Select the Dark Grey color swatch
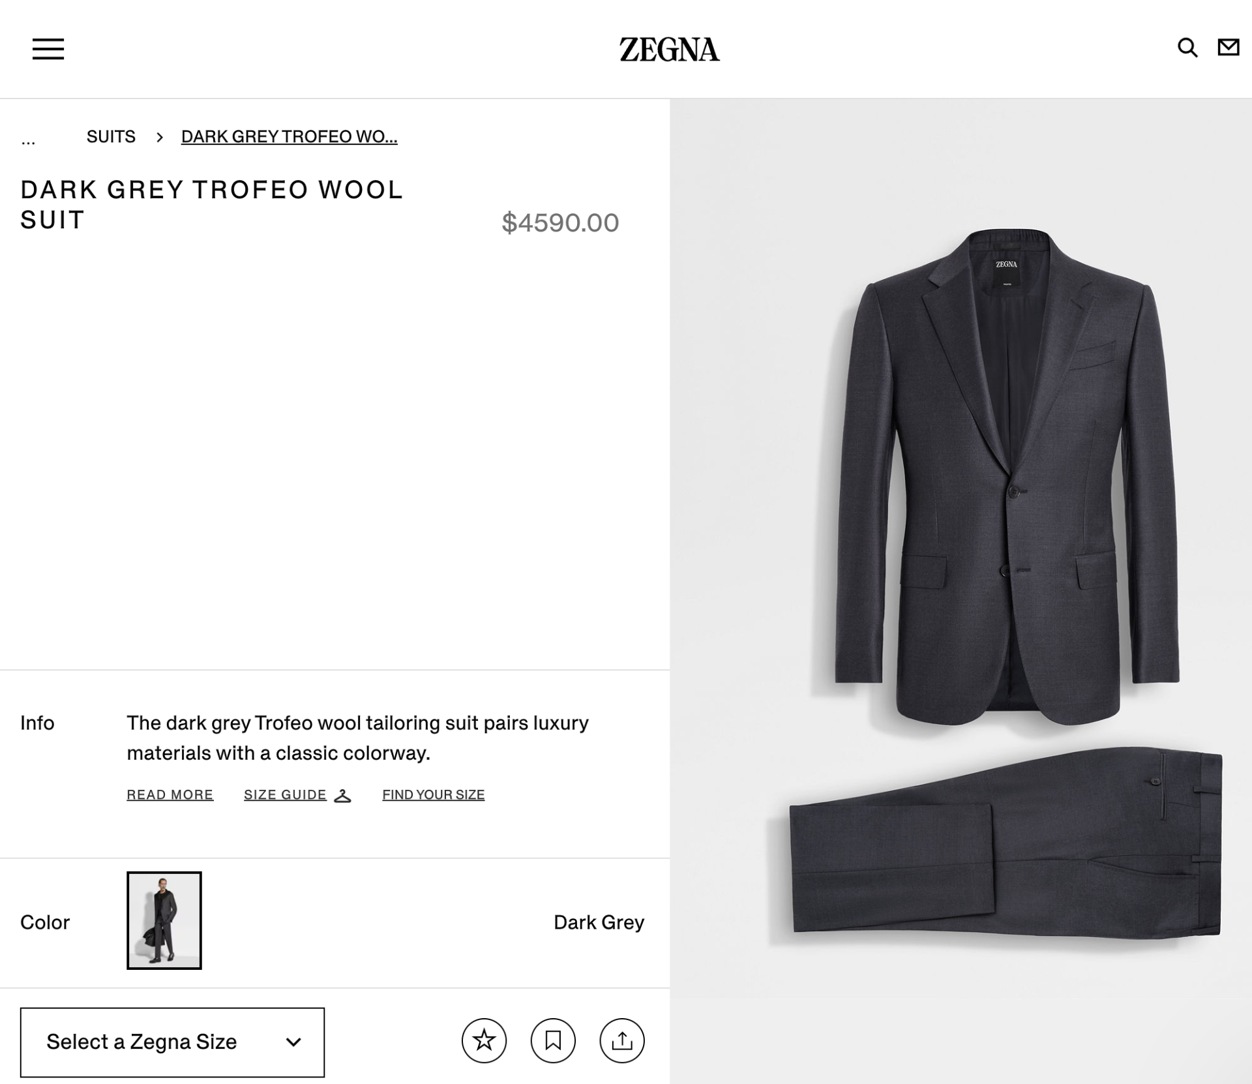 click(x=164, y=922)
